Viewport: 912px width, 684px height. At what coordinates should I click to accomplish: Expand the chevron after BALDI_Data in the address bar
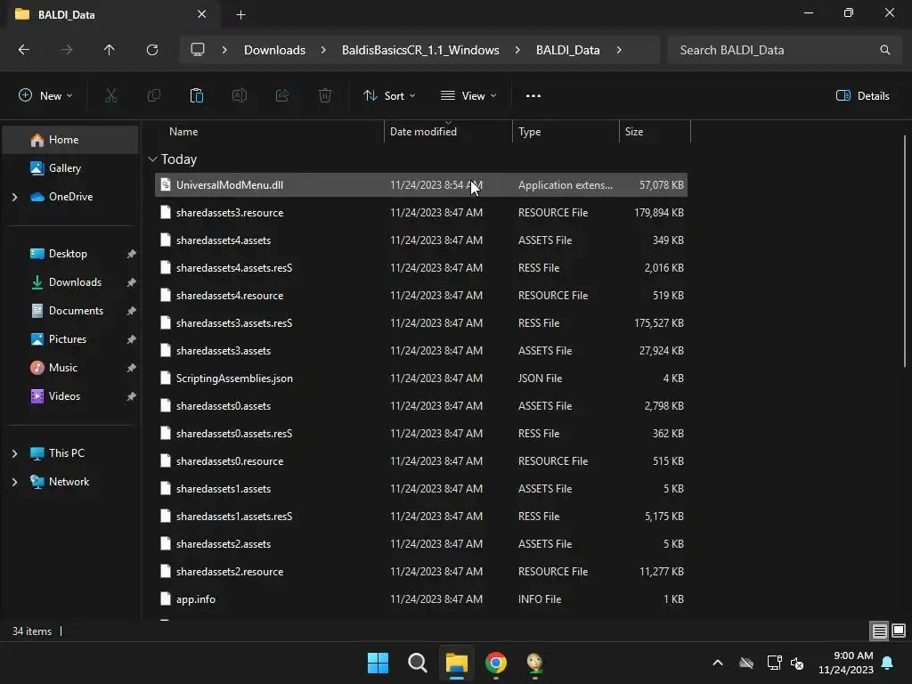(619, 50)
